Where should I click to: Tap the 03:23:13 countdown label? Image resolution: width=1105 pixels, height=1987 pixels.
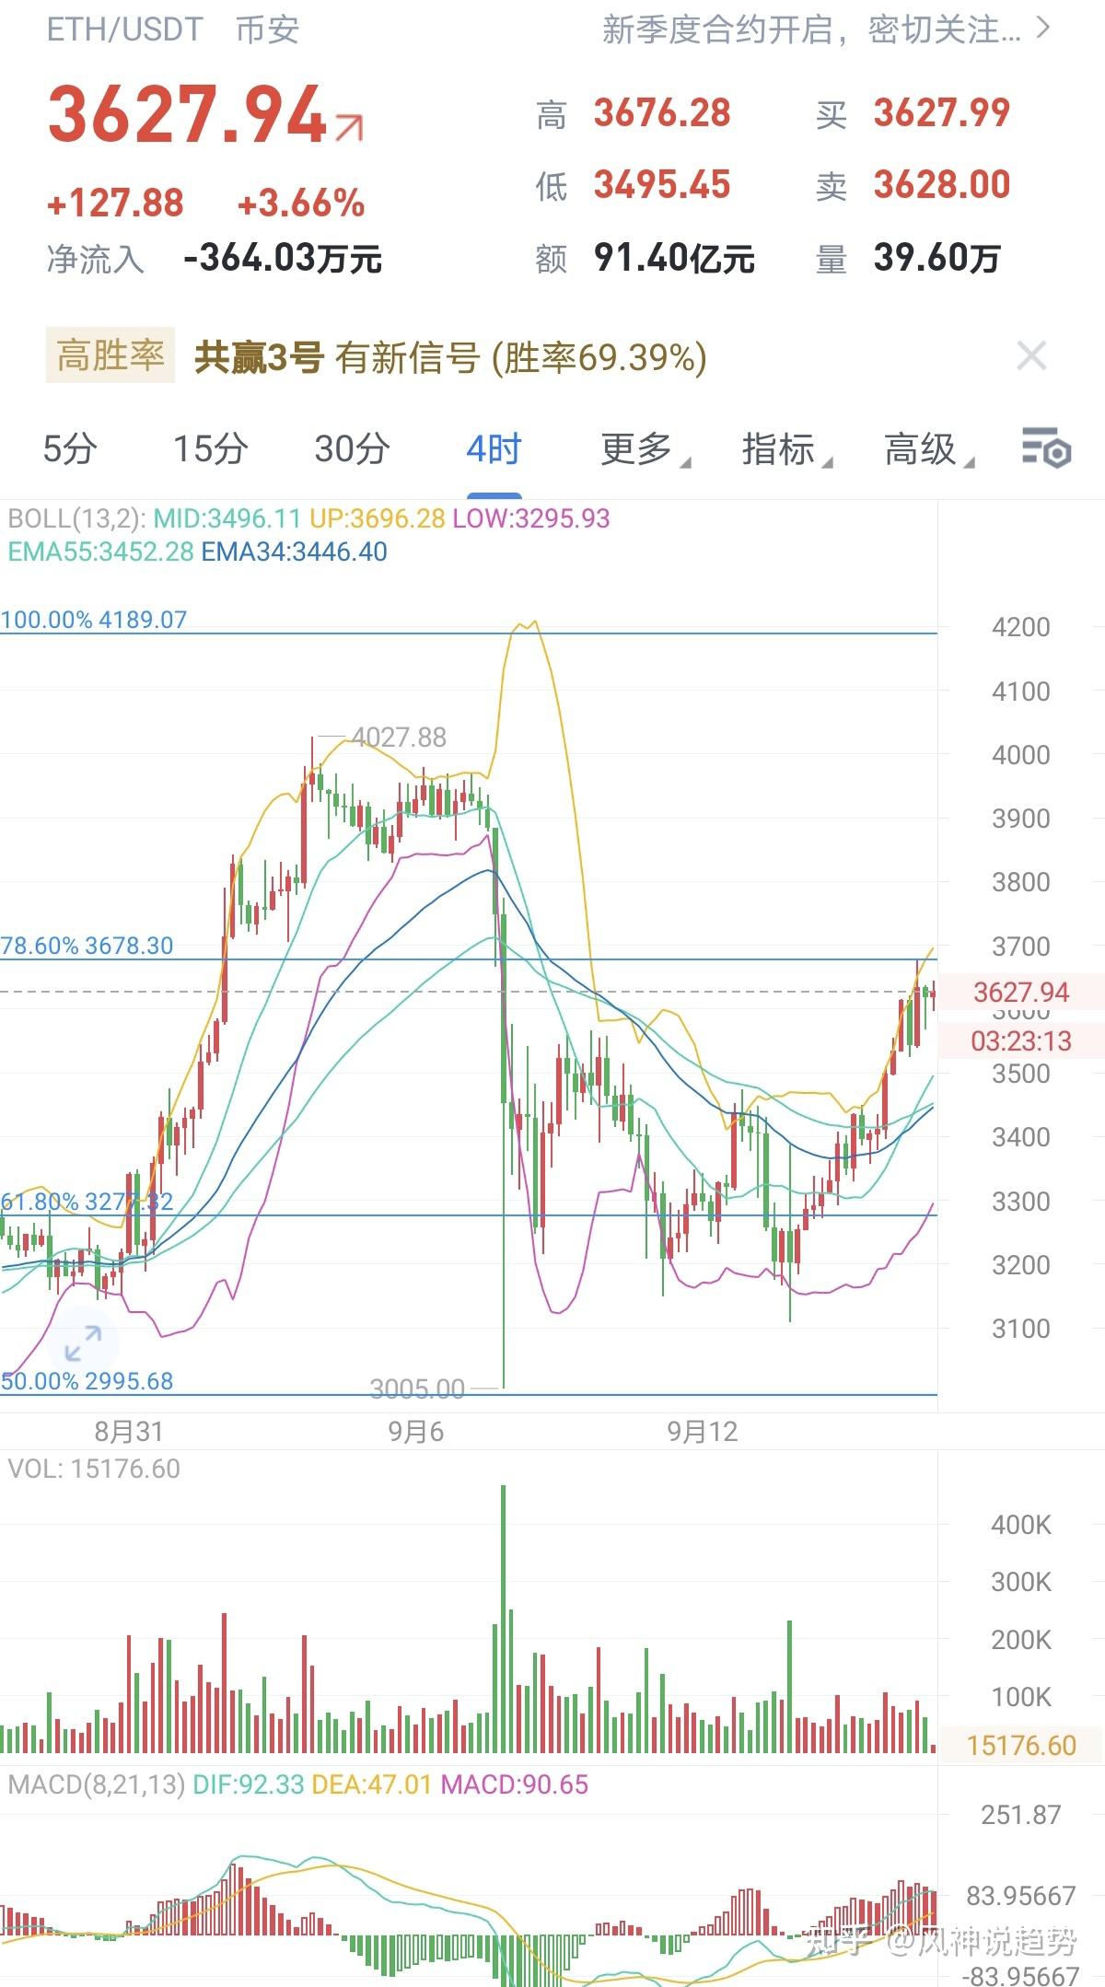click(x=1020, y=1041)
